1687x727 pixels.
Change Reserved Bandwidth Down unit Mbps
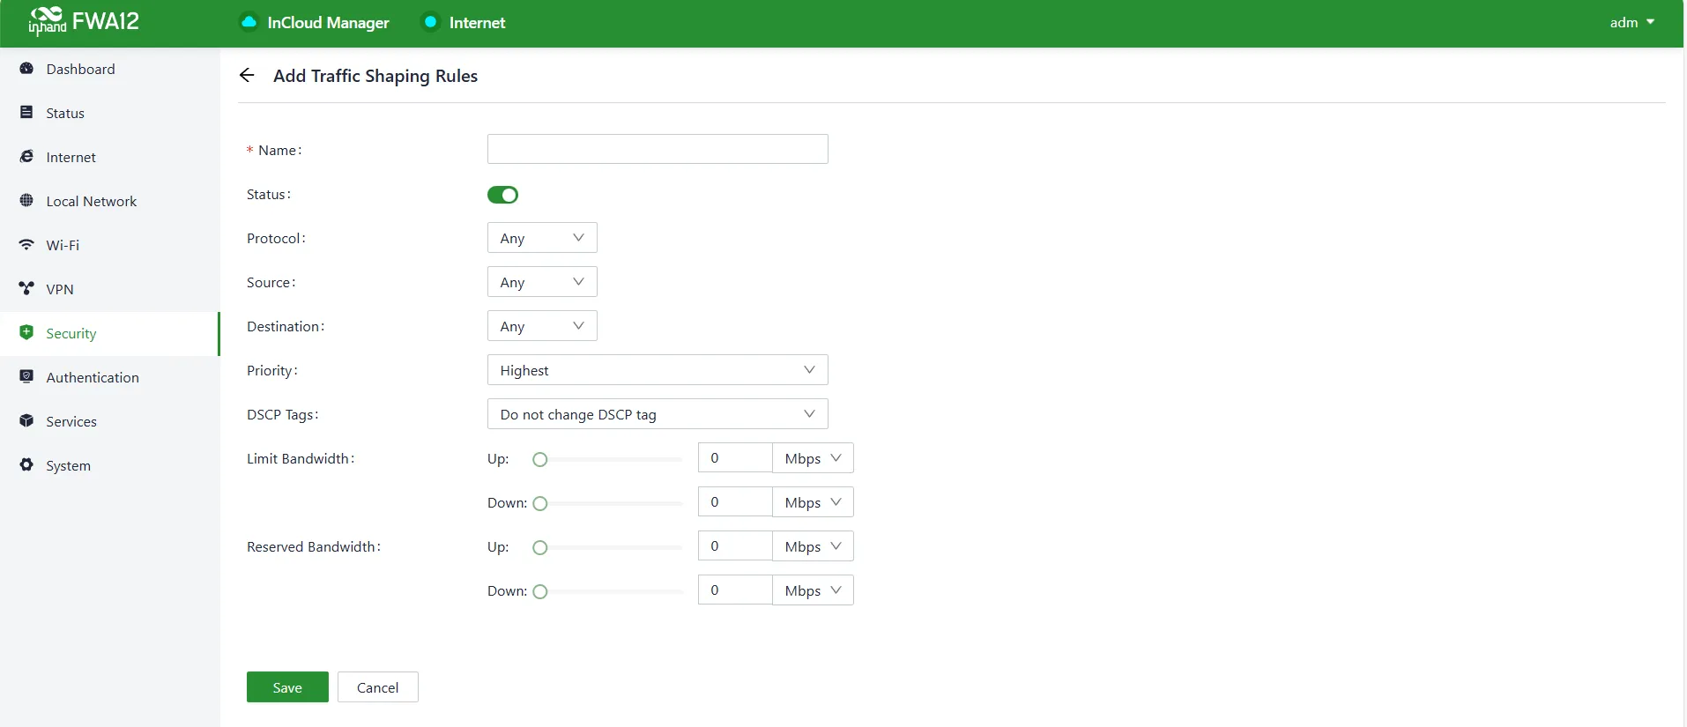[813, 590]
